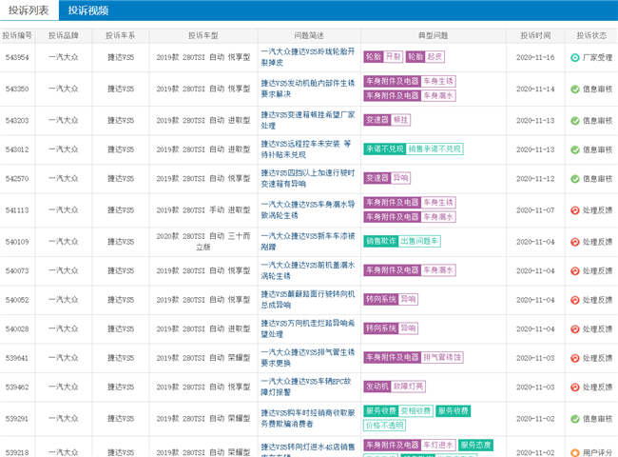
Task: Click the 轮胎 开裂 problem tag
Action: click(383, 57)
